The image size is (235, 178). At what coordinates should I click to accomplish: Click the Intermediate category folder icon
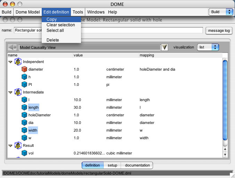[18, 92]
